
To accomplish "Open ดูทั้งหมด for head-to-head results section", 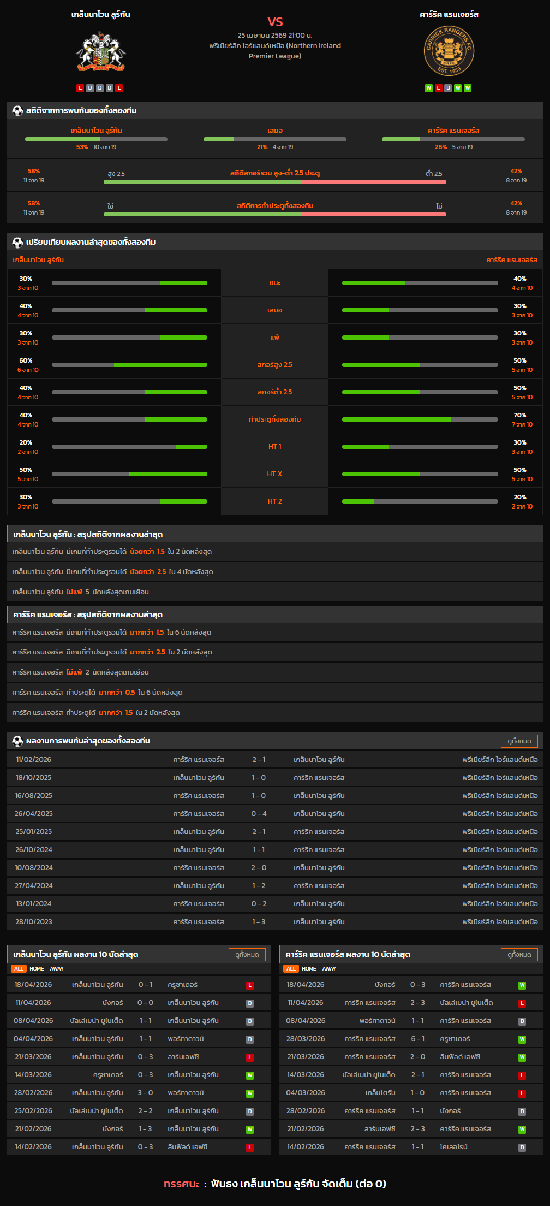I will pyautogui.click(x=519, y=741).
